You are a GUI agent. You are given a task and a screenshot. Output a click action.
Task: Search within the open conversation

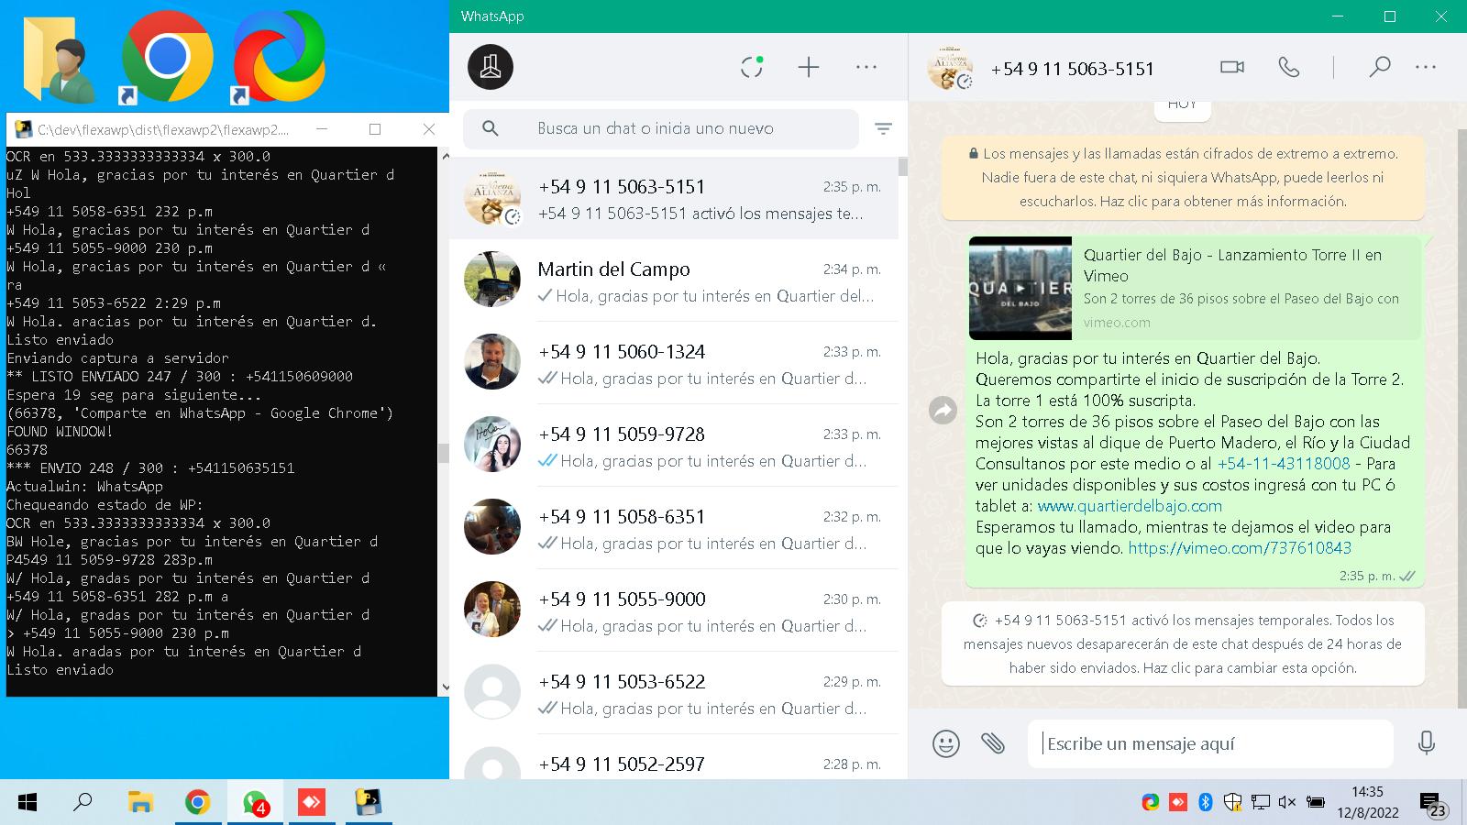1380,67
